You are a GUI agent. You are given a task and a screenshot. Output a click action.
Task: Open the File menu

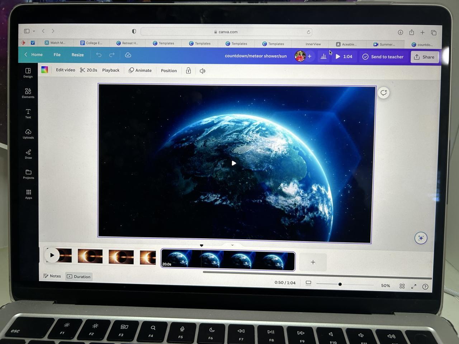(57, 54)
